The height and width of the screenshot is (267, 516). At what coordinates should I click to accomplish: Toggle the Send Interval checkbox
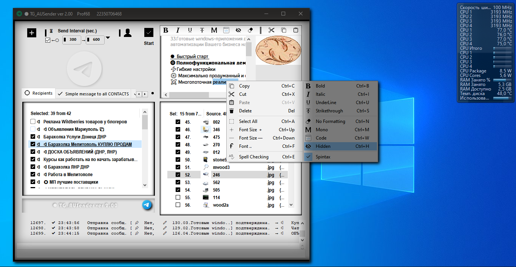coord(48,40)
